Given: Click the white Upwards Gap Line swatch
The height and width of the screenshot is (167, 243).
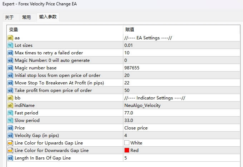Looking at the screenshot, I should click(127, 143).
